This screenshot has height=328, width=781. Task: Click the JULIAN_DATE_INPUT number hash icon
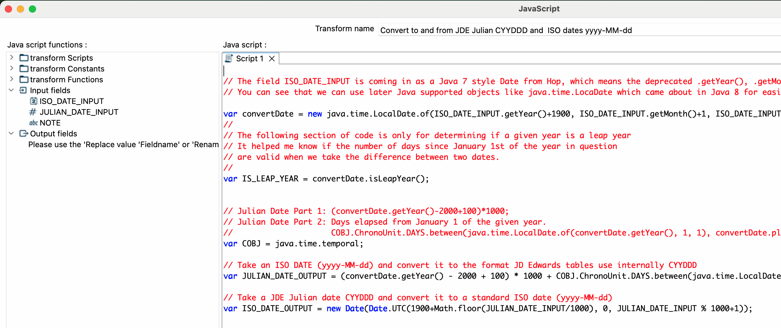coord(33,112)
